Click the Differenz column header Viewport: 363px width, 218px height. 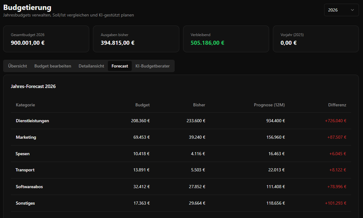coord(337,105)
